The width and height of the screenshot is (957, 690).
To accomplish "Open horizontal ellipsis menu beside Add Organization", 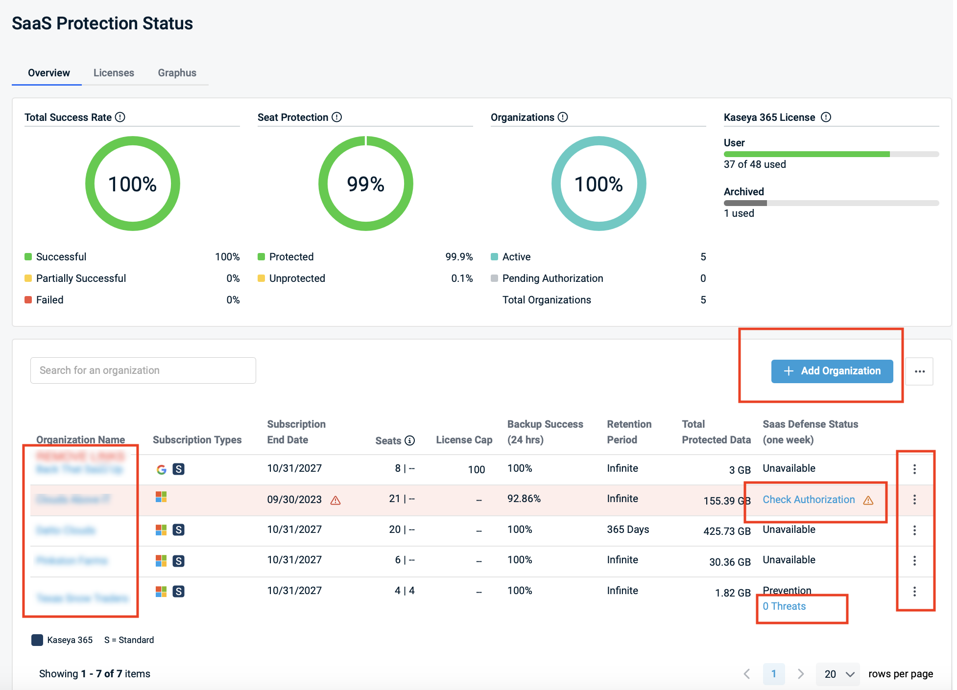I will [x=919, y=371].
